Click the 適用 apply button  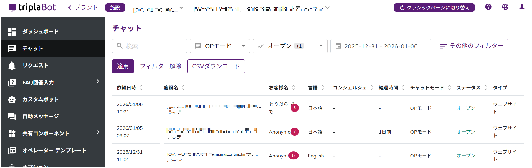pyautogui.click(x=123, y=66)
